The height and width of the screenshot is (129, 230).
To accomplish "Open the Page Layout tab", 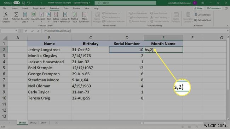I will 39,8.
